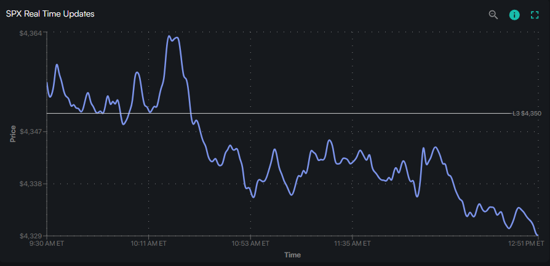Select the 10:53 AM ET time label
This screenshot has height=266, width=550.
(x=250, y=243)
